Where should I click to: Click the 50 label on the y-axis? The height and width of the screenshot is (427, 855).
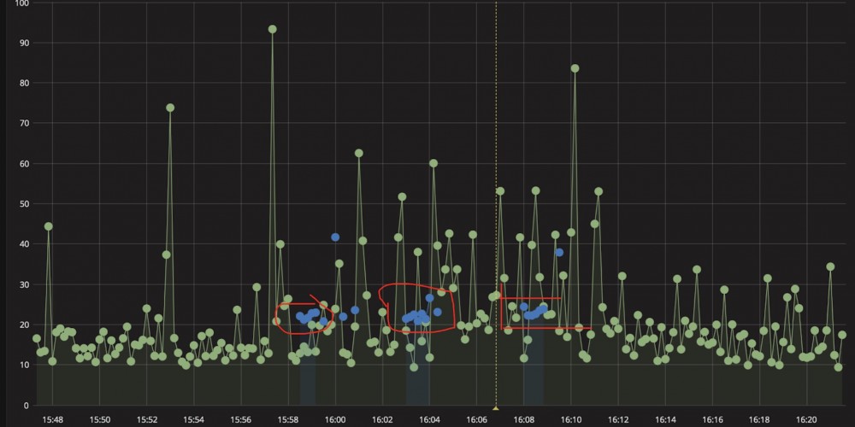coord(23,204)
